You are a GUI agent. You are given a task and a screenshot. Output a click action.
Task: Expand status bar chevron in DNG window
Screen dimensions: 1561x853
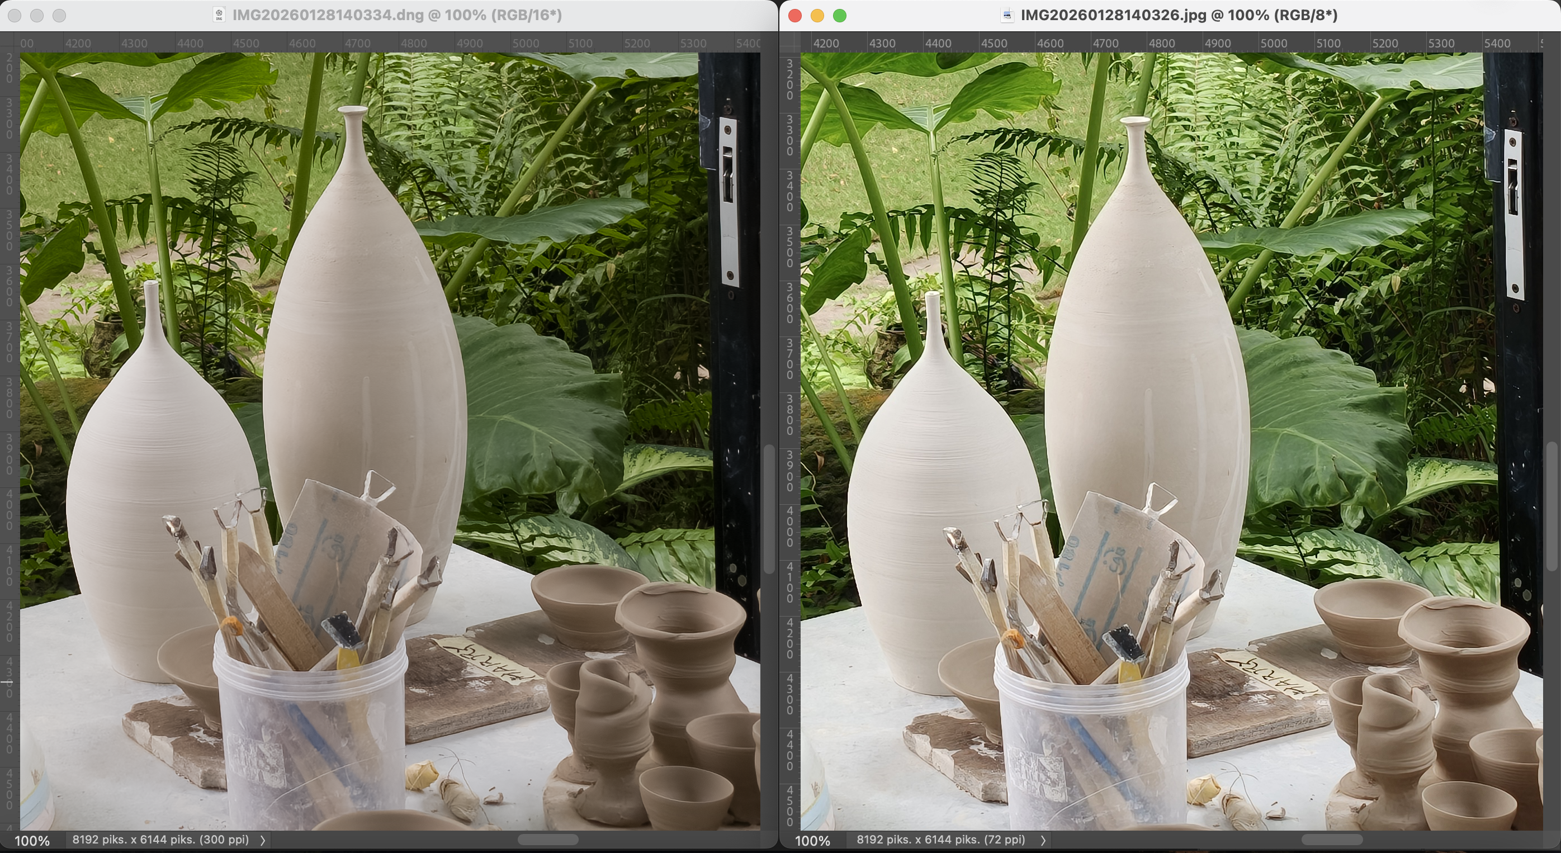tap(262, 840)
